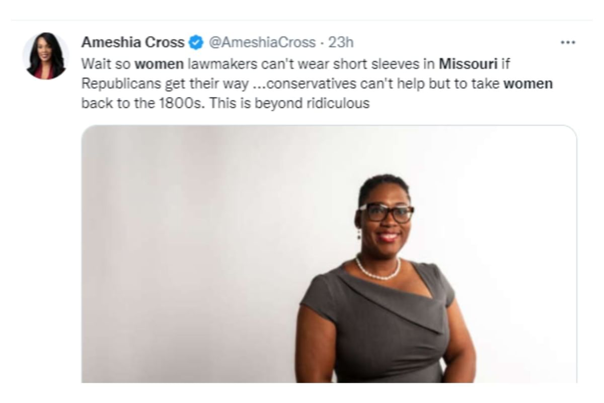Click the Ameshia Cross display name
This screenshot has height=403, width=604.
[133, 43]
